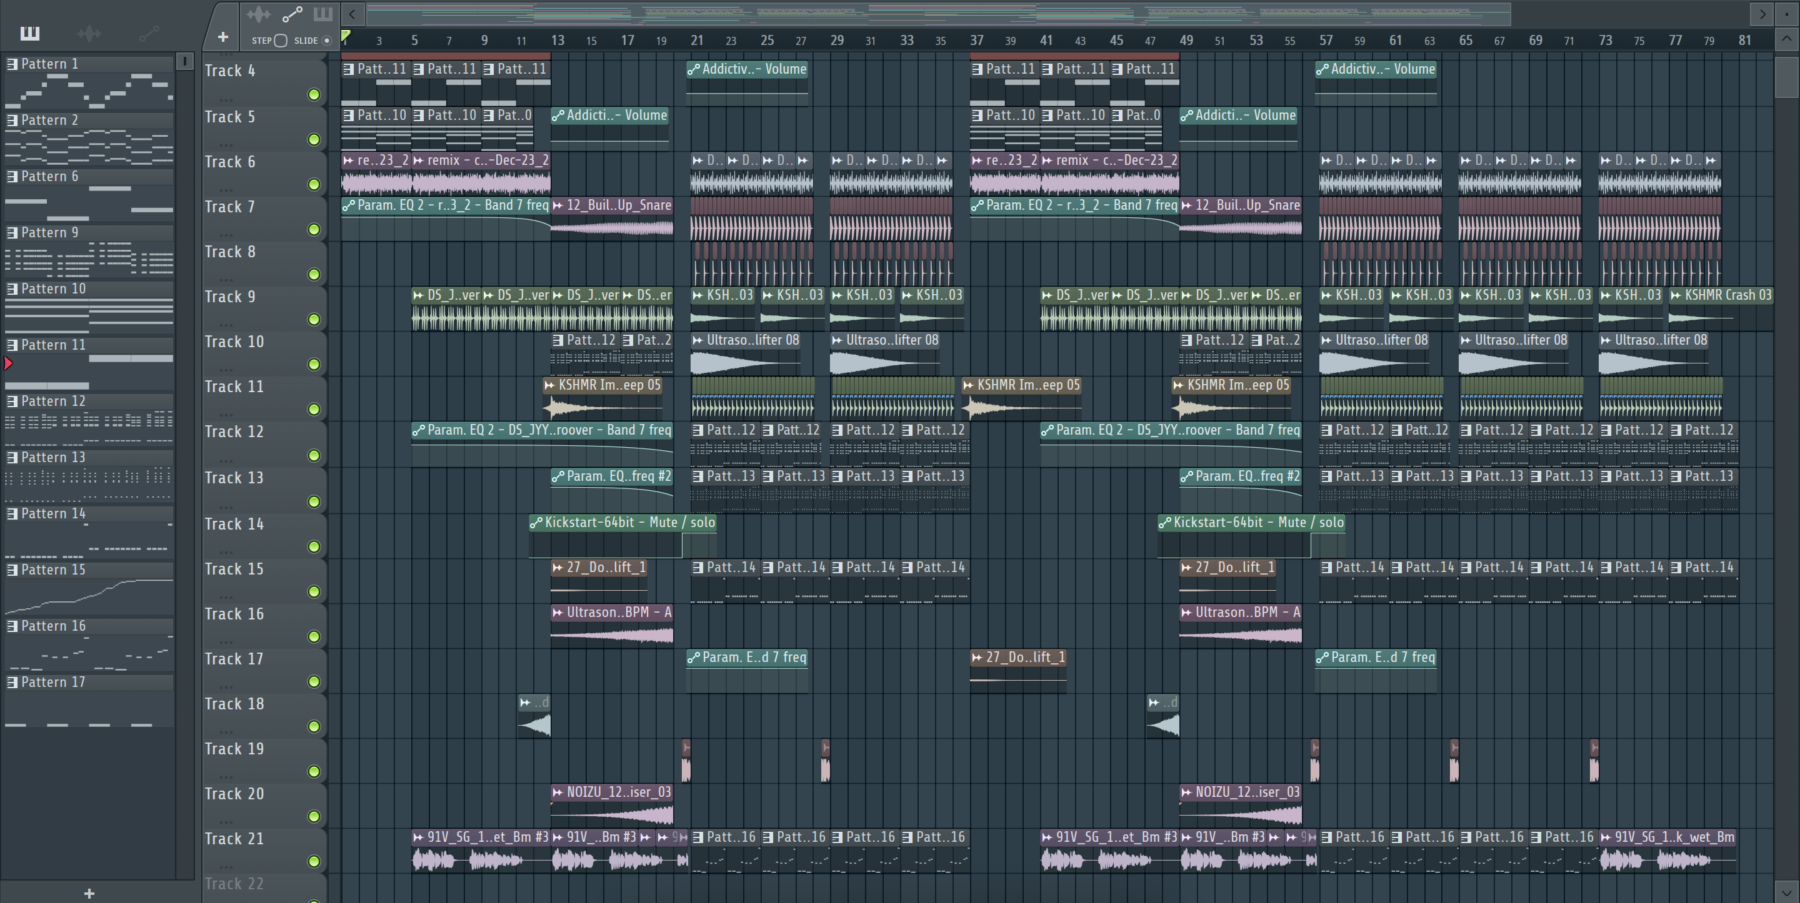Show patterns in the picker panel

(30, 33)
